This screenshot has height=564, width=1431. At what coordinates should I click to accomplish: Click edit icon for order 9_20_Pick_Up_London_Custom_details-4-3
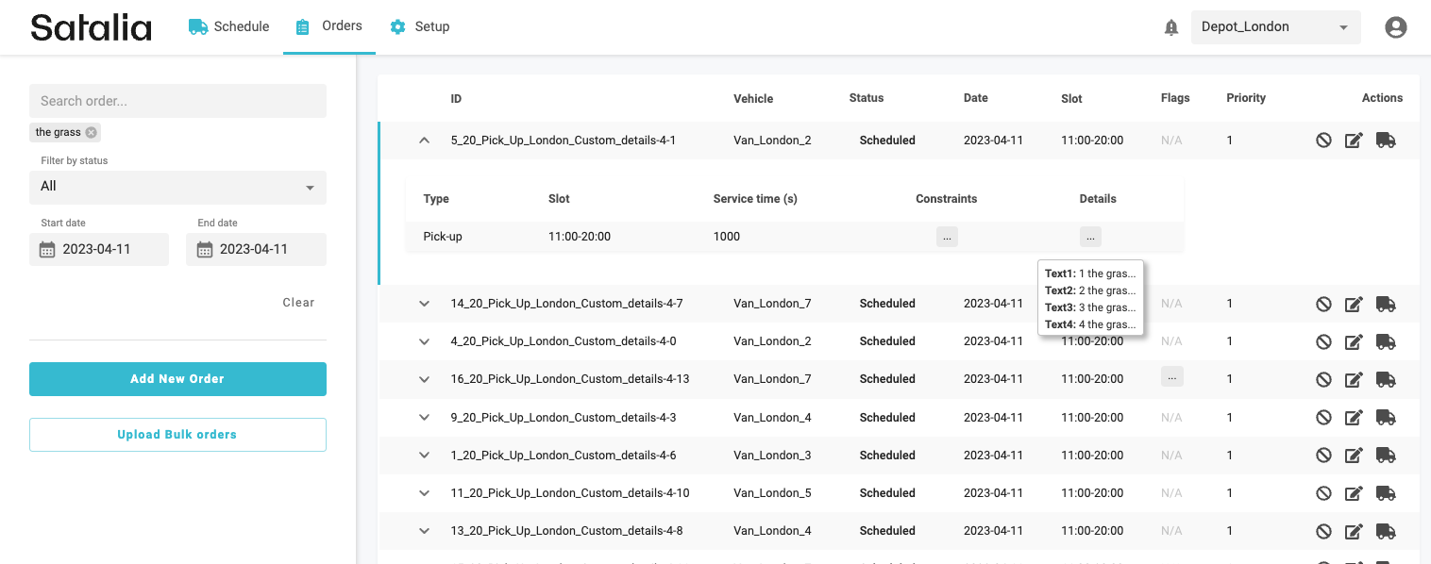tap(1354, 418)
